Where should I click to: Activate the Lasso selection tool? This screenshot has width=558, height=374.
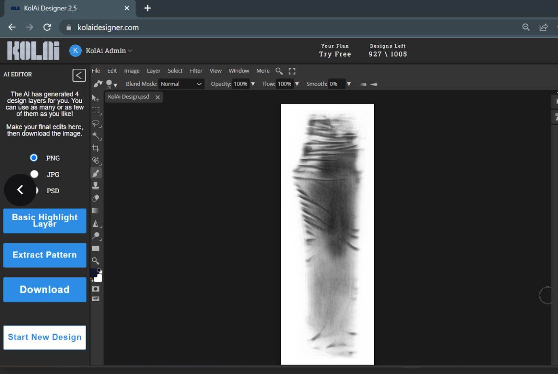(x=95, y=124)
